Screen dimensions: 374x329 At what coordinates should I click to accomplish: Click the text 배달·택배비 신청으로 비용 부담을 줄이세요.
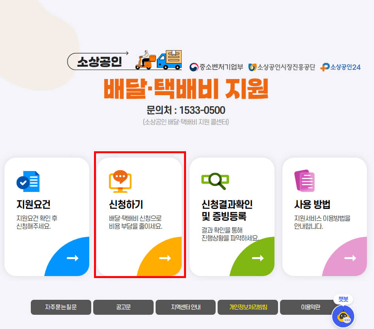click(135, 222)
